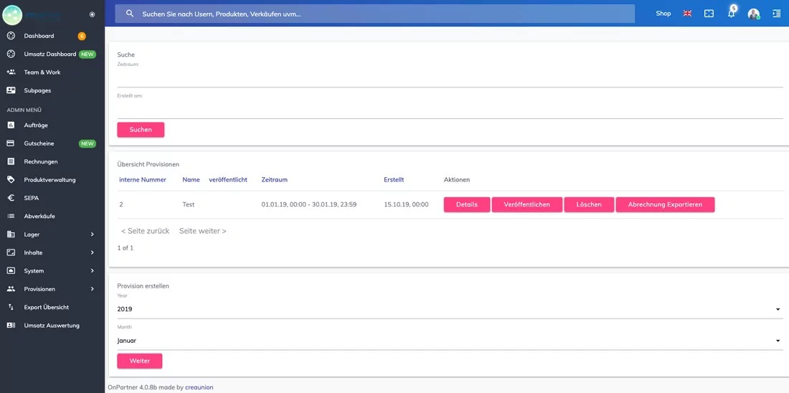
Task: Click the Gutscheine card icon
Action: pyautogui.click(x=11, y=143)
